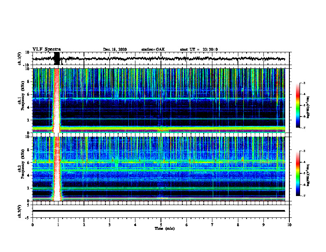Click the -3 label on ch.1 color bar
Image resolution: width=326 pixels, height=252 pixels.
(x=303, y=83)
